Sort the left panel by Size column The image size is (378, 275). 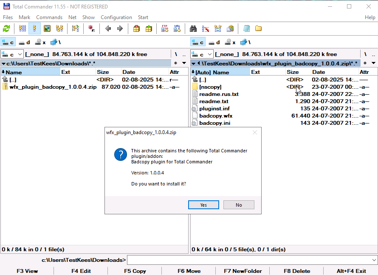(108, 72)
